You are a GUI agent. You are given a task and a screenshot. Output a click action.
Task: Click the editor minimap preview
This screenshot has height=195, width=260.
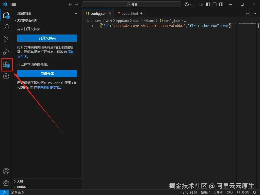click(x=247, y=24)
